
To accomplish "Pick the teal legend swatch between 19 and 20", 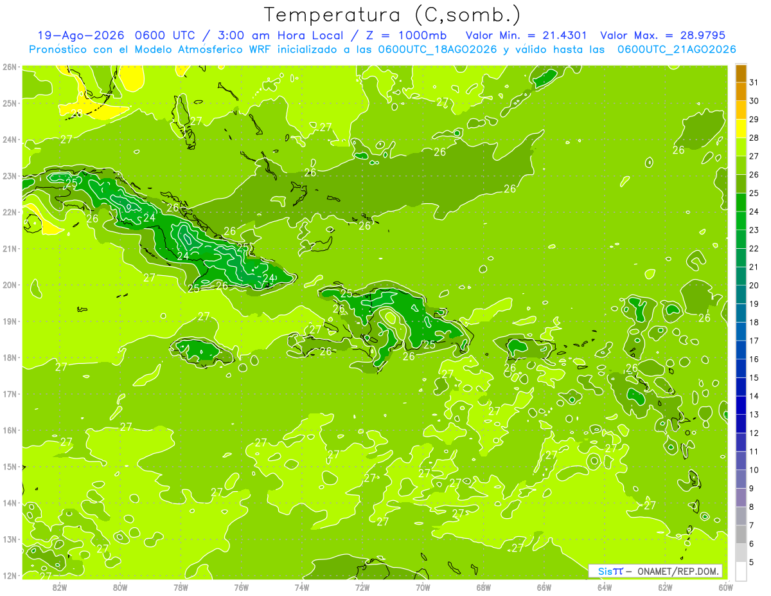I will tap(741, 295).
